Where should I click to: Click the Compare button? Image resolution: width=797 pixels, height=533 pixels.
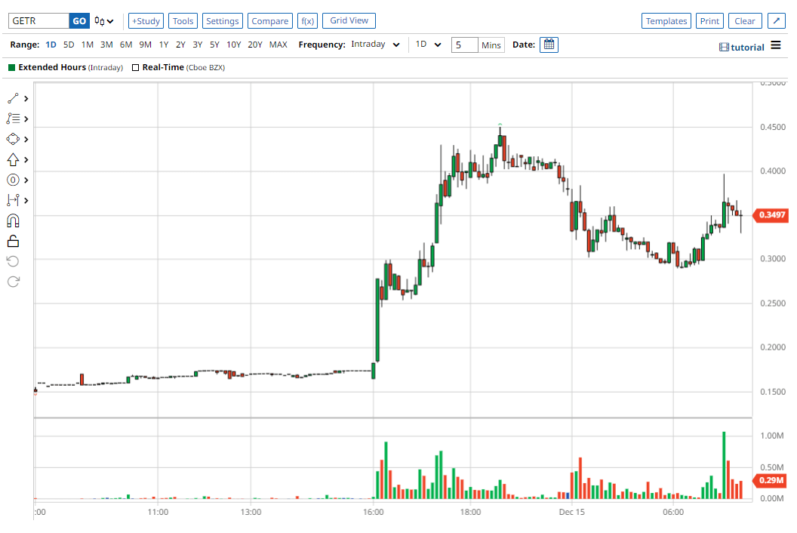[270, 21]
